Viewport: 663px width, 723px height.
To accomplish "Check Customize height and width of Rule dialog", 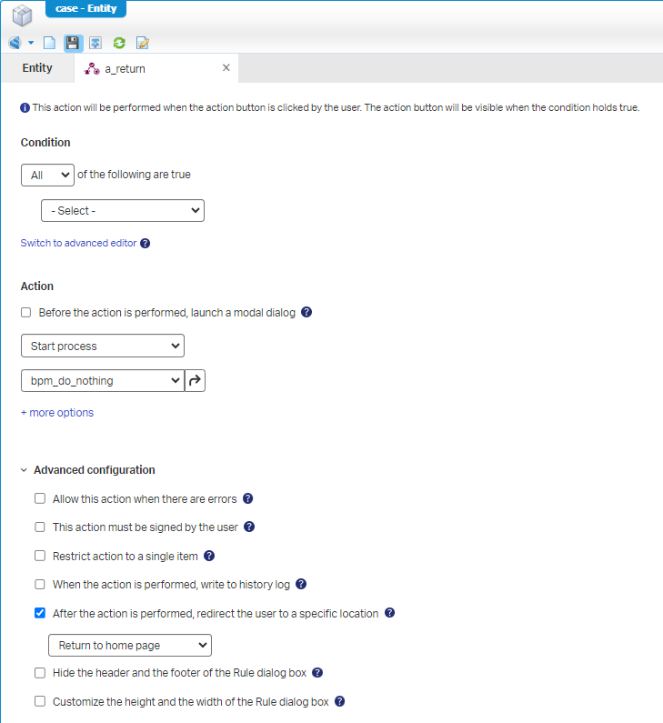I will pos(40,701).
